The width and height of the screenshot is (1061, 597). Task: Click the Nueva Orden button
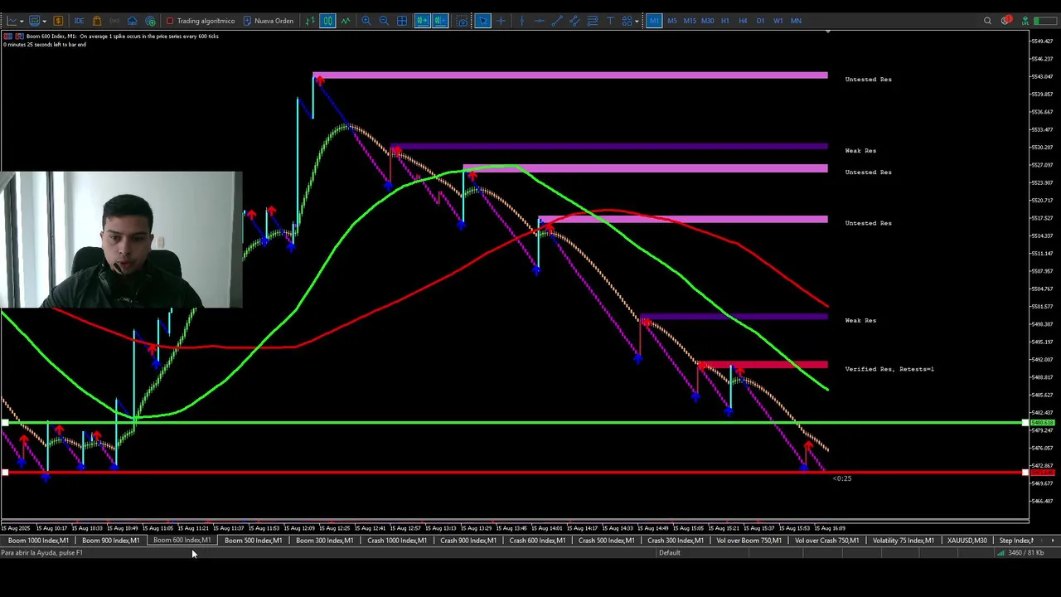click(268, 21)
